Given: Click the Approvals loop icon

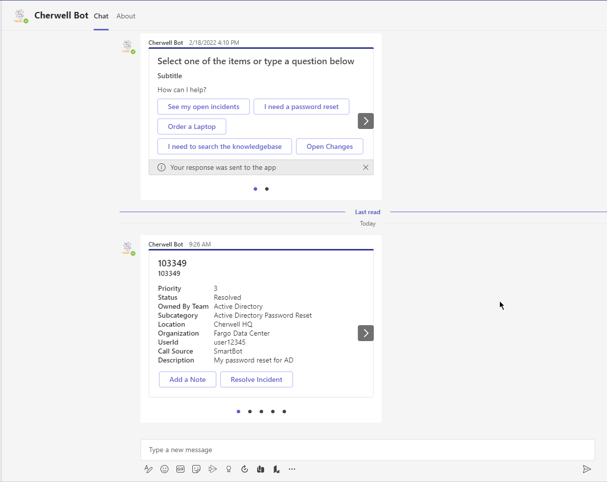Looking at the screenshot, I should pos(245,469).
